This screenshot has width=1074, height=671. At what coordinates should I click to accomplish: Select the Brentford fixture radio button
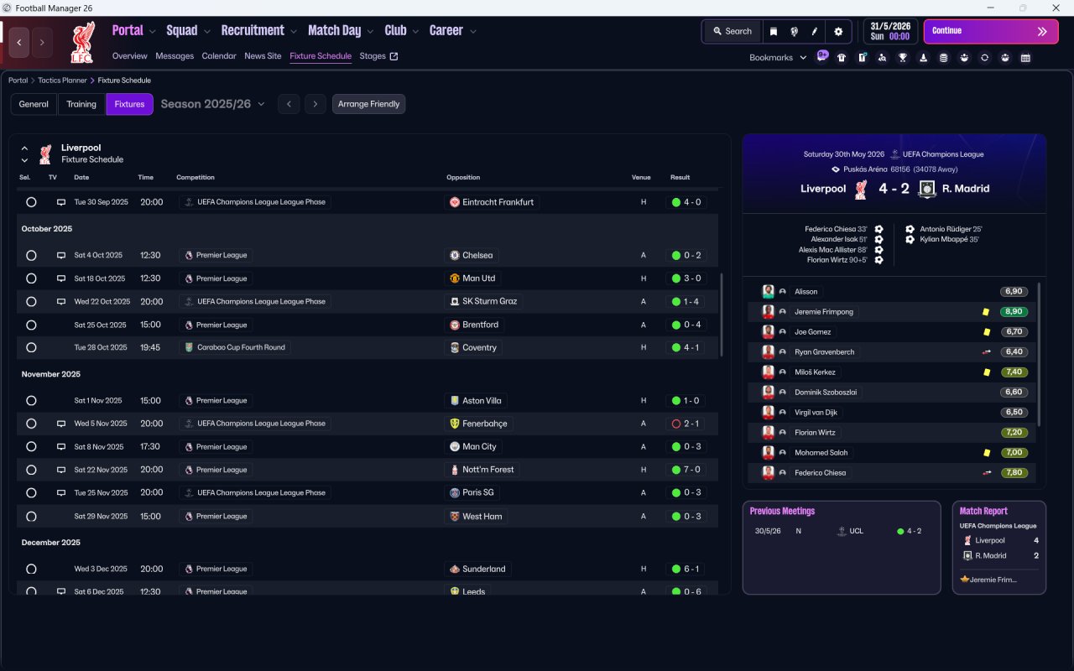coord(31,325)
